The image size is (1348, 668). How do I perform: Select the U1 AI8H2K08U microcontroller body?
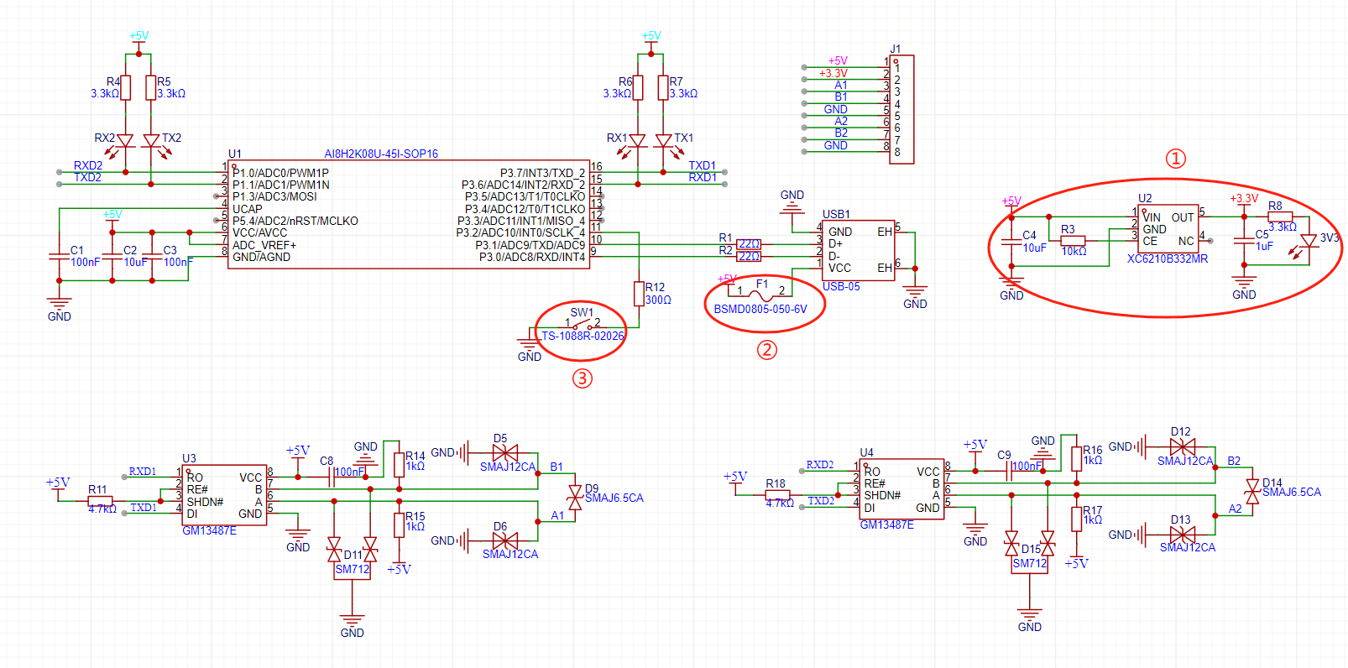408,215
